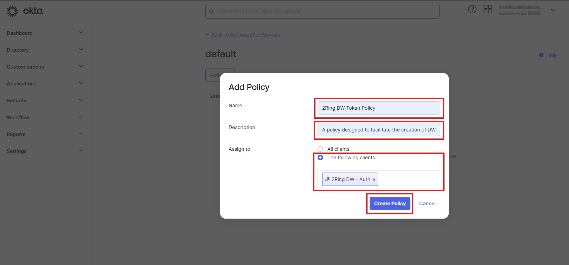Click the policy Name input field

click(378, 108)
